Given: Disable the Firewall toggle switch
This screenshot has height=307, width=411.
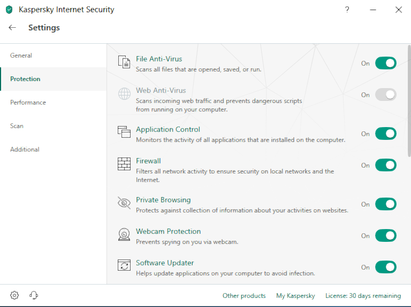Looking at the screenshot, I should pos(385,165).
